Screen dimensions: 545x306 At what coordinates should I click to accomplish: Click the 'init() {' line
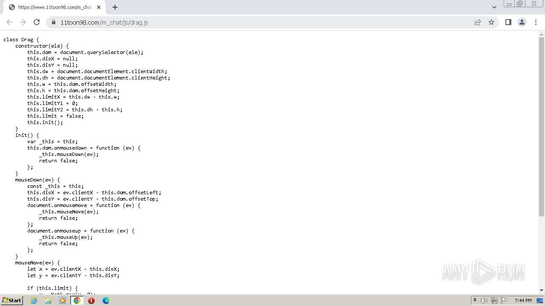point(27,135)
